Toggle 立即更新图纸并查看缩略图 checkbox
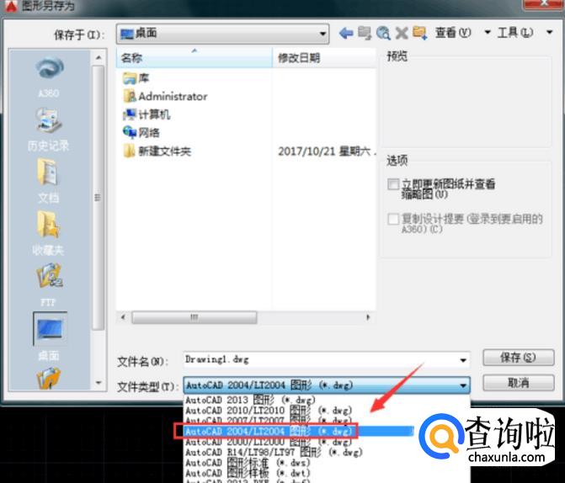Image resolution: width=565 pixels, height=483 pixels. tap(393, 184)
